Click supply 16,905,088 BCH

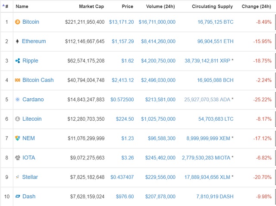(215, 80)
